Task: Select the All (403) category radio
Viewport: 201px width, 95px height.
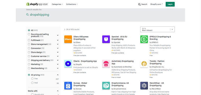Action: click(29, 30)
